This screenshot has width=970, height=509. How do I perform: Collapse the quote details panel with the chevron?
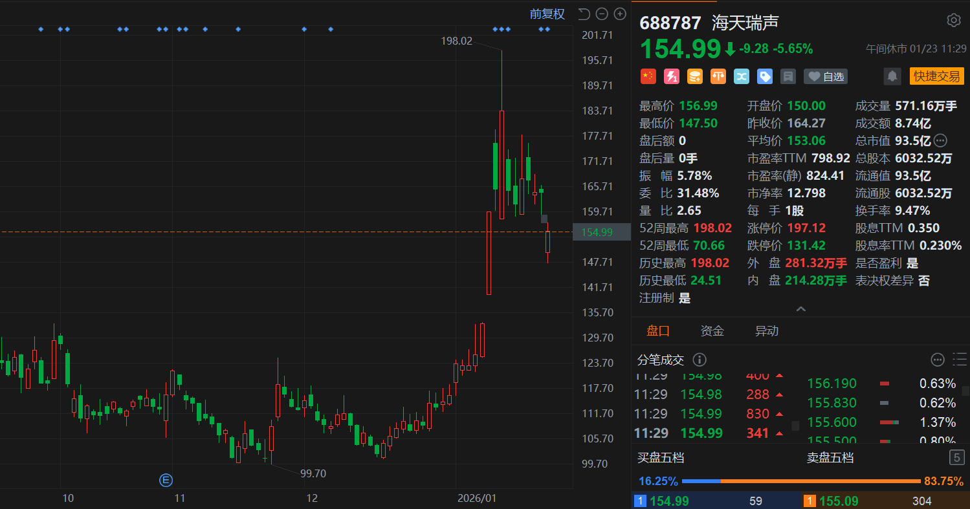coord(800,309)
